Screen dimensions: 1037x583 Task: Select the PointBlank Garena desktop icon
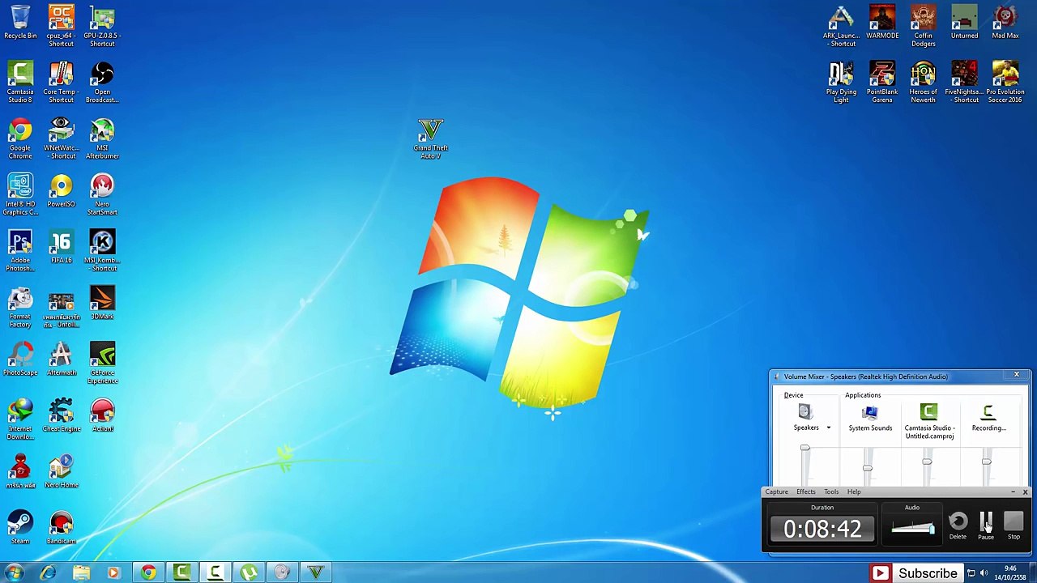[882, 83]
